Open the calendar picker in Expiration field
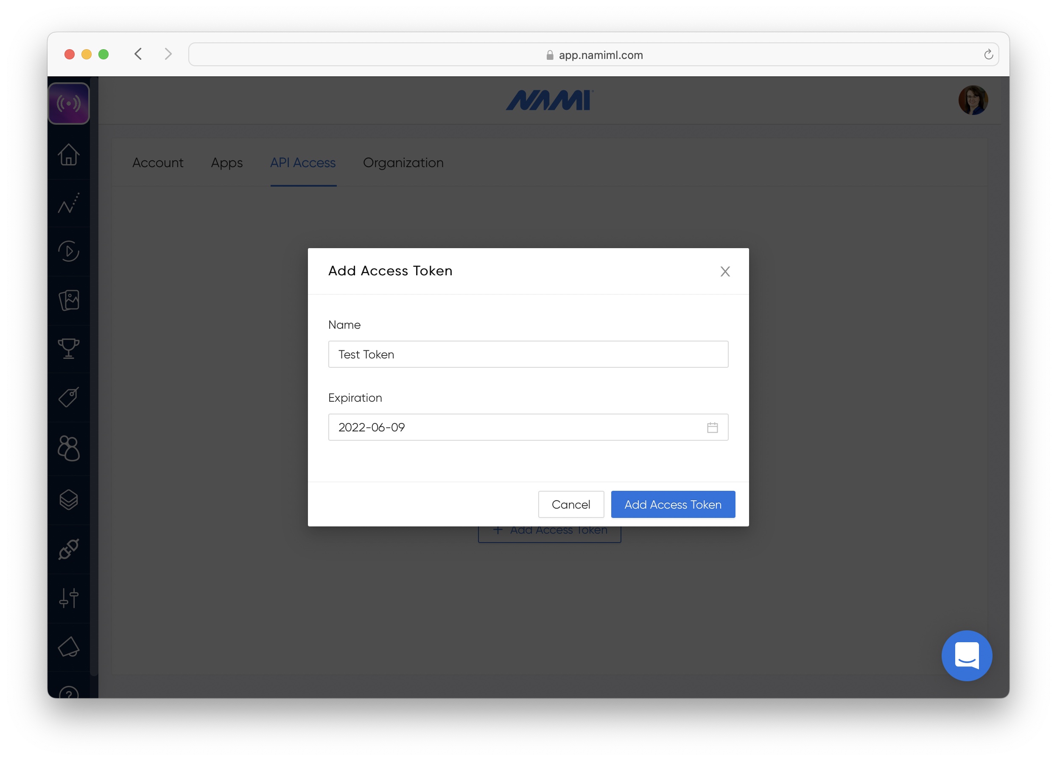Viewport: 1057px width, 761px height. (712, 427)
